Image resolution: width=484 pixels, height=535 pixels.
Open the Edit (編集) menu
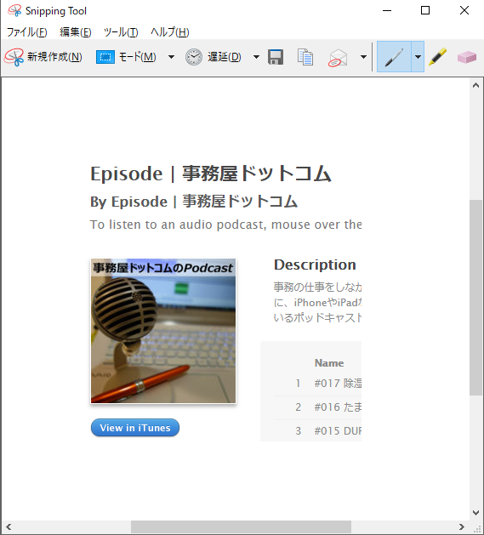pos(76,32)
